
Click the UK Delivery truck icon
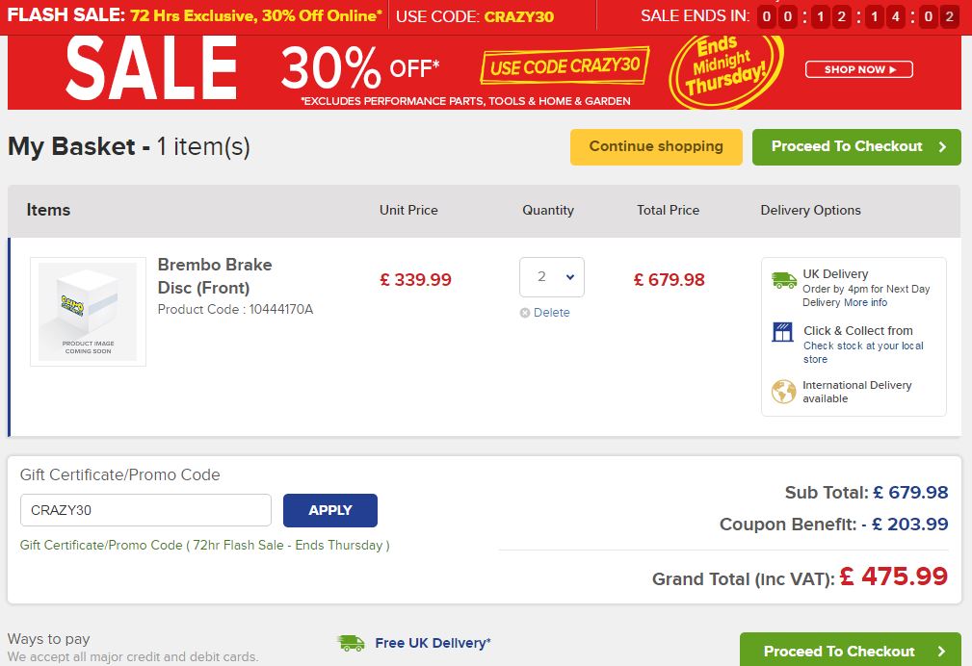click(x=784, y=280)
